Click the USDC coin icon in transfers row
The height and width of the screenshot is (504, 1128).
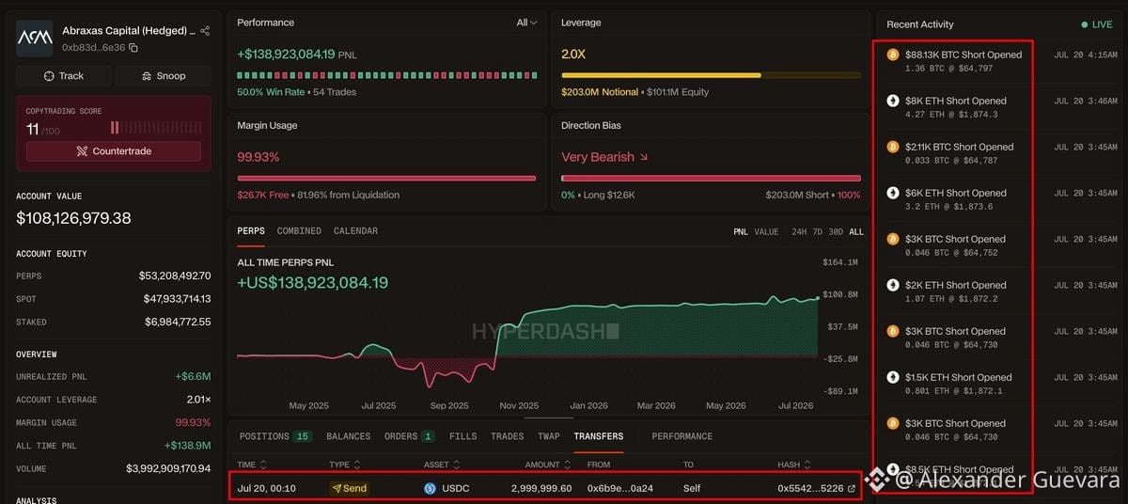tap(431, 488)
